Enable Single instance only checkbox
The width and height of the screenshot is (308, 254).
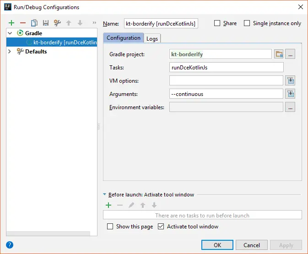coord(247,23)
